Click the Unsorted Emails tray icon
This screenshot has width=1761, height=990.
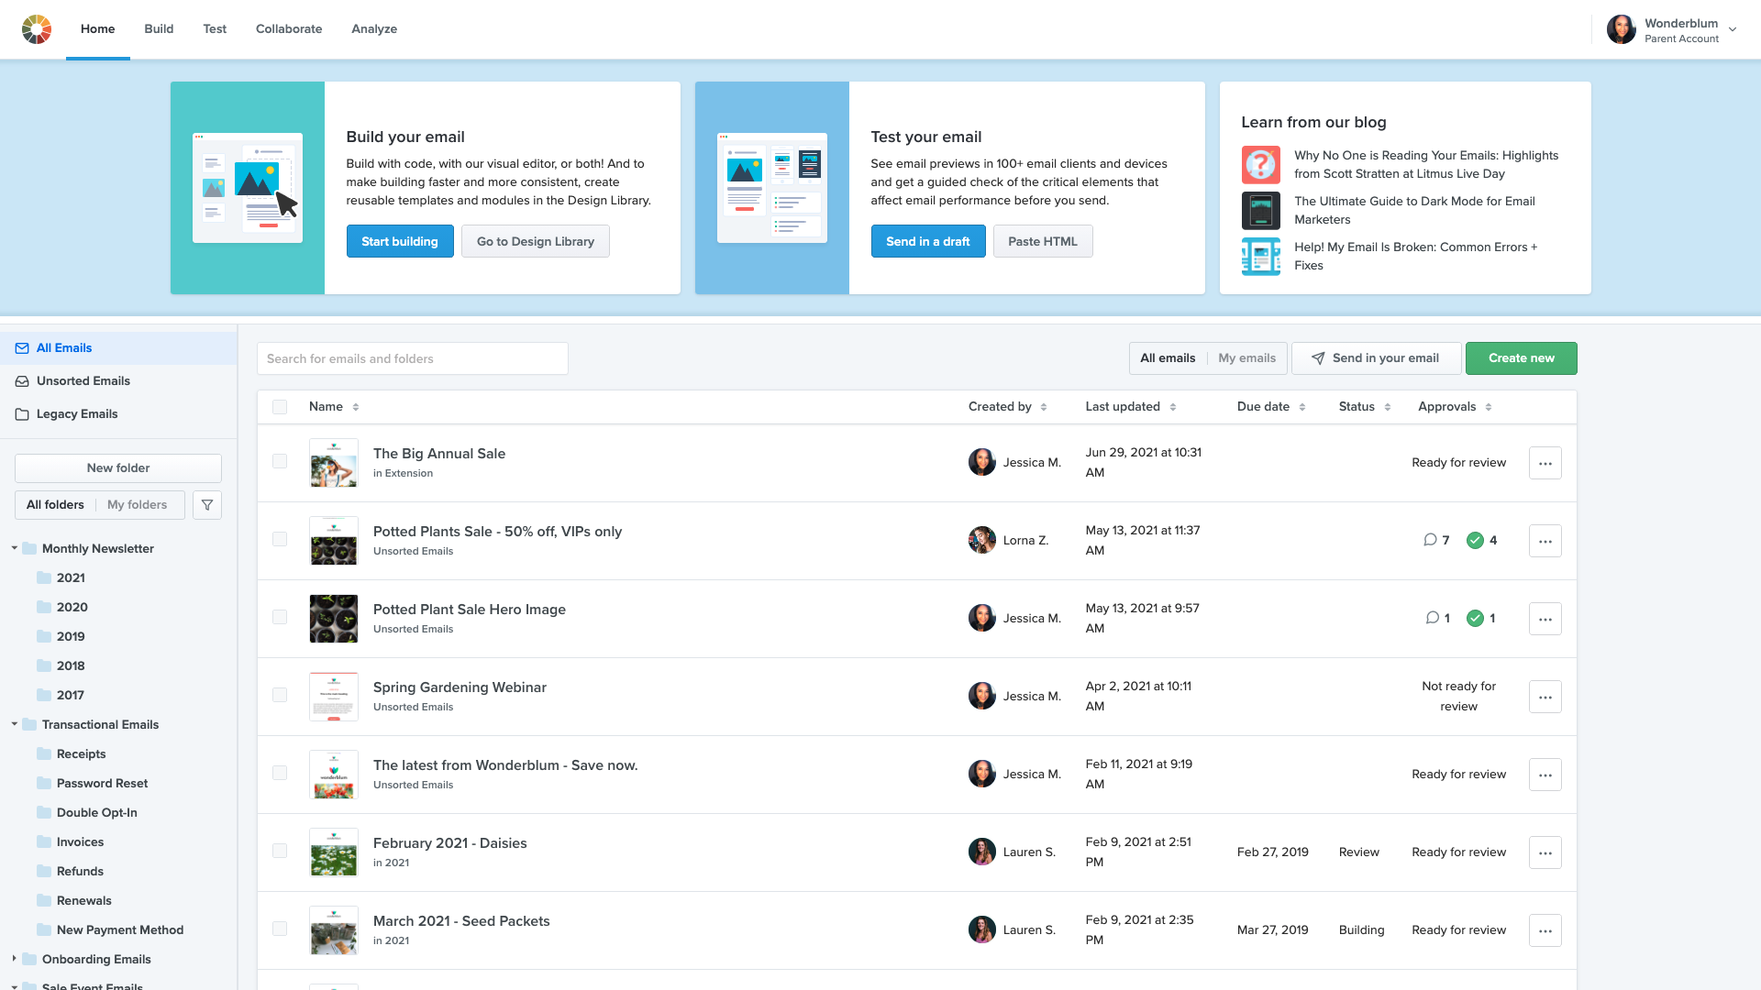click(x=21, y=380)
